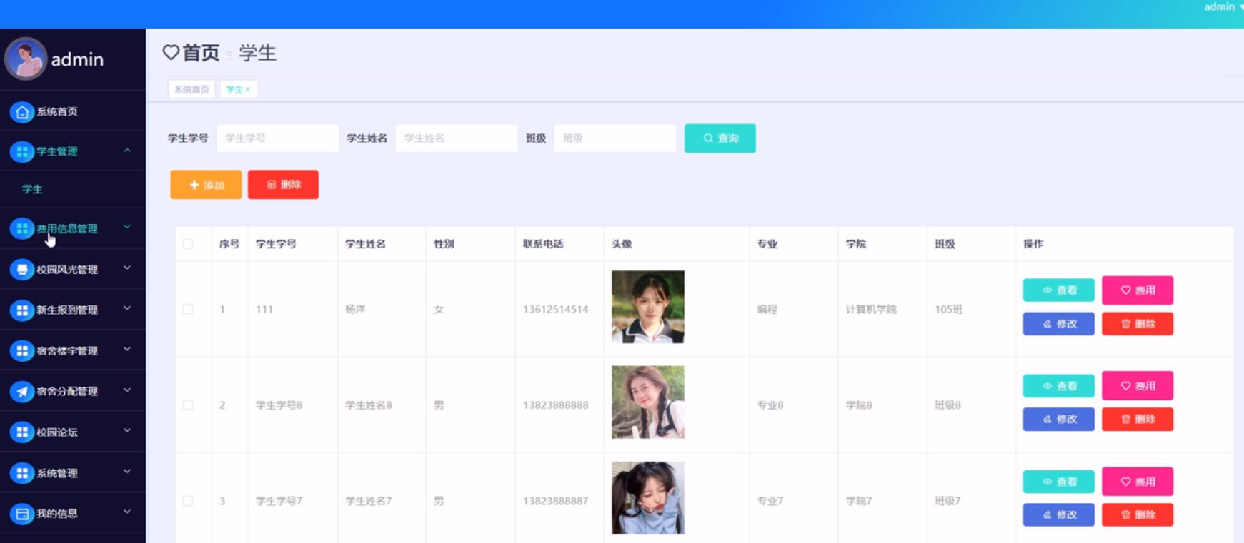Check the checkbox for row 1 杨洋
The width and height of the screenshot is (1244, 543).
coord(188,310)
